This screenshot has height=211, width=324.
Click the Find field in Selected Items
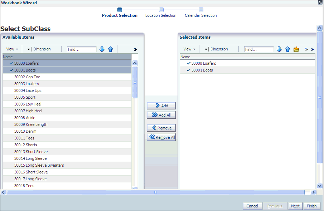pos(259,49)
